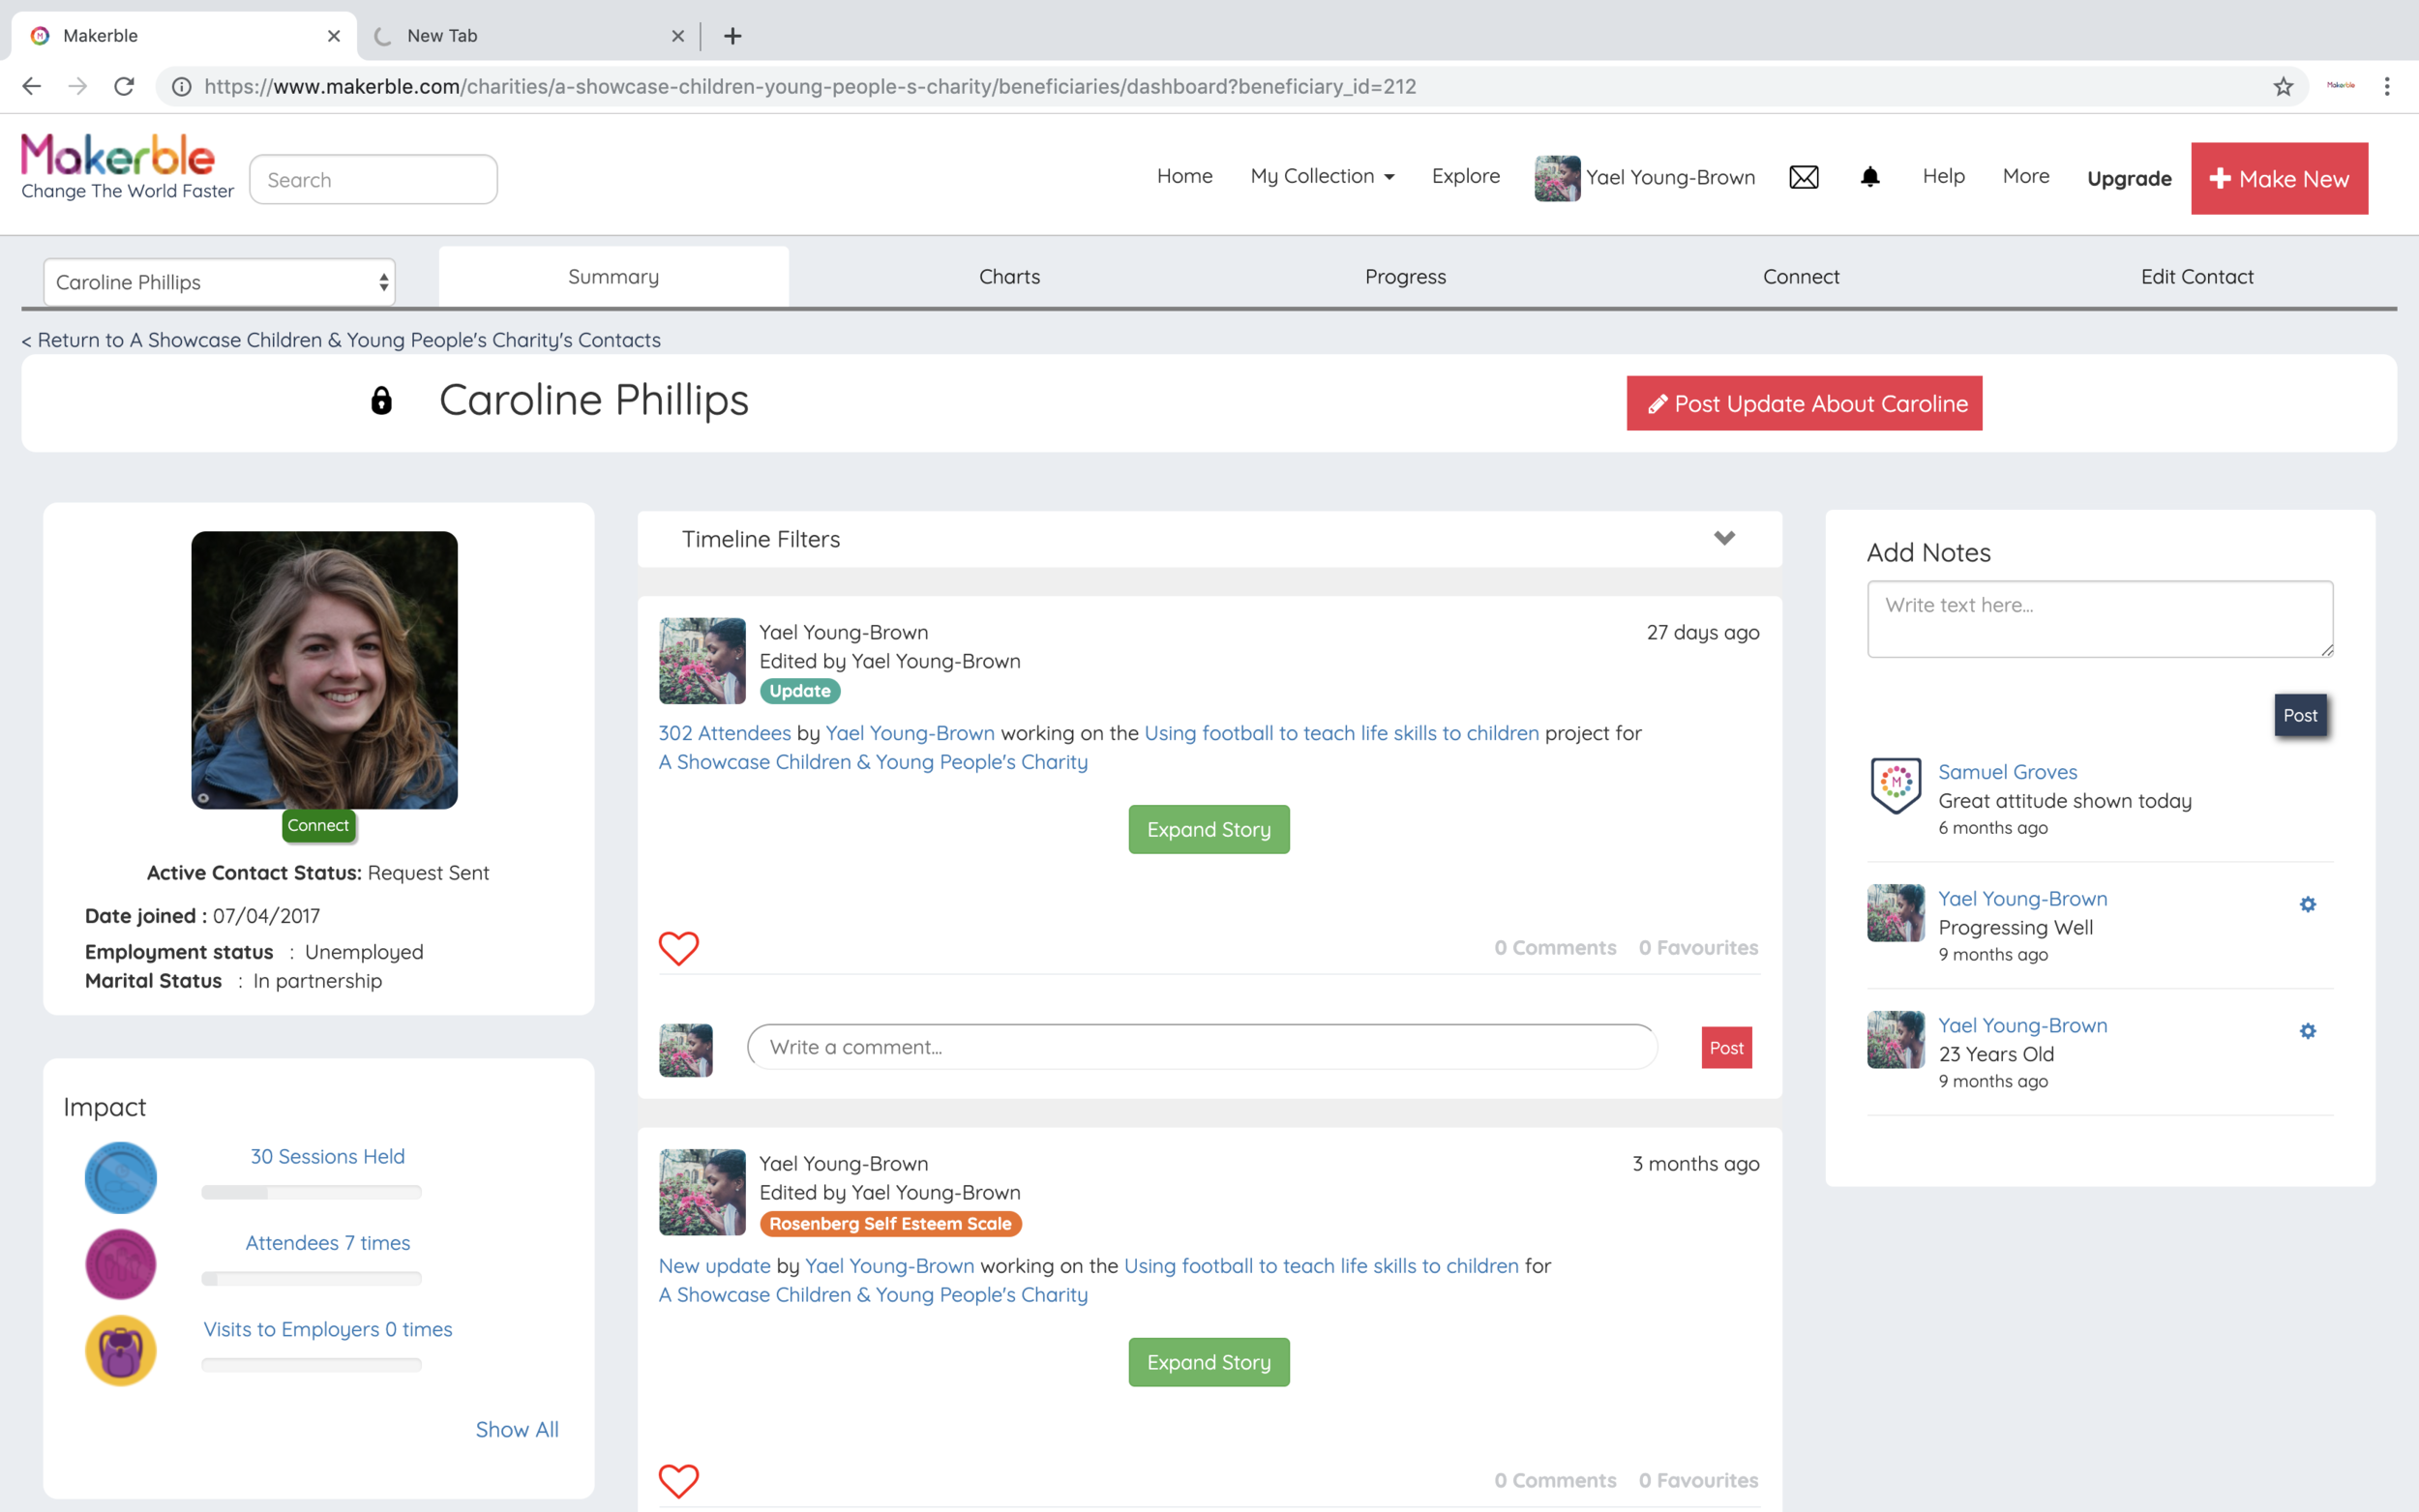
Task: Click the Visits to Employers backpack badge icon
Action: (121, 1350)
